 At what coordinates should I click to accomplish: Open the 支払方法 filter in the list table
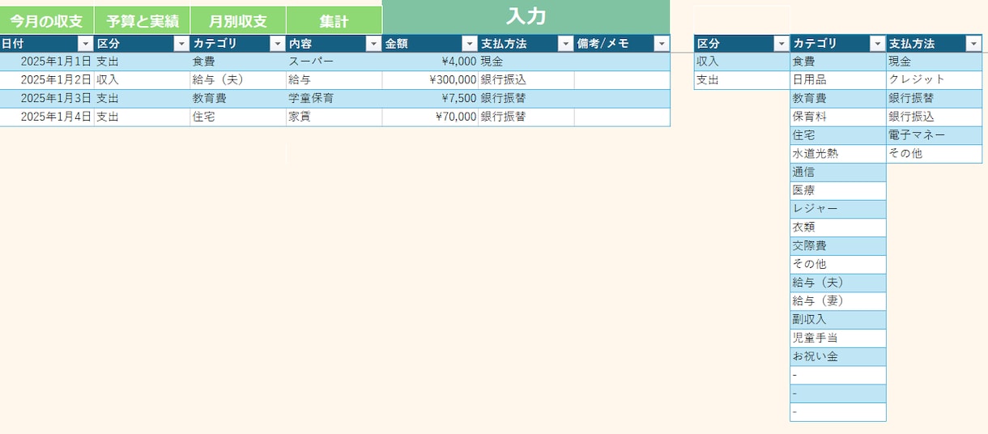pos(973,44)
